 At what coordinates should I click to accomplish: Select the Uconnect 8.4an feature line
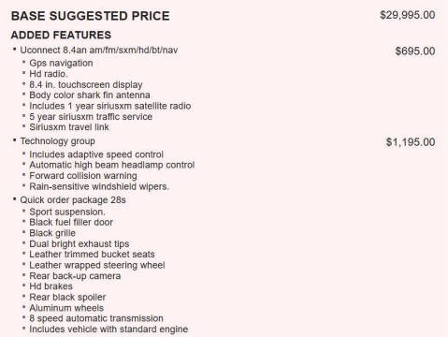pos(99,51)
